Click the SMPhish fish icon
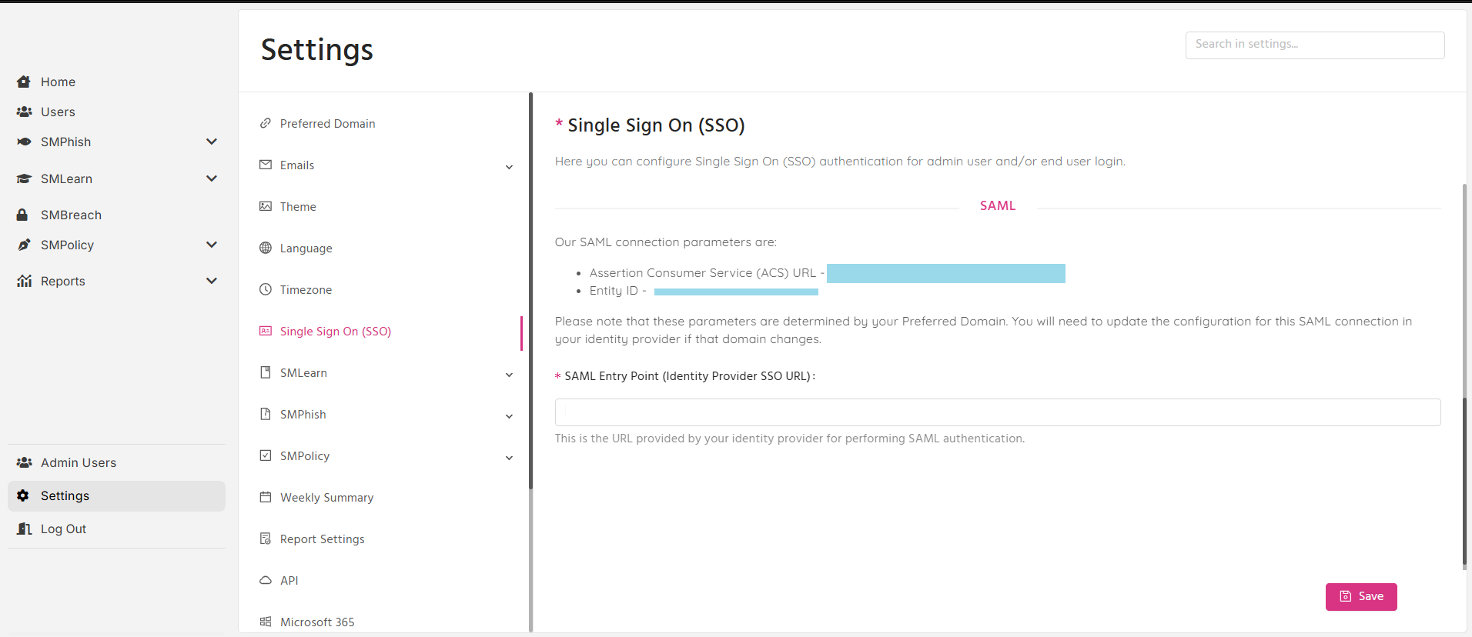Viewport: 1472px width, 637px height. coord(24,142)
